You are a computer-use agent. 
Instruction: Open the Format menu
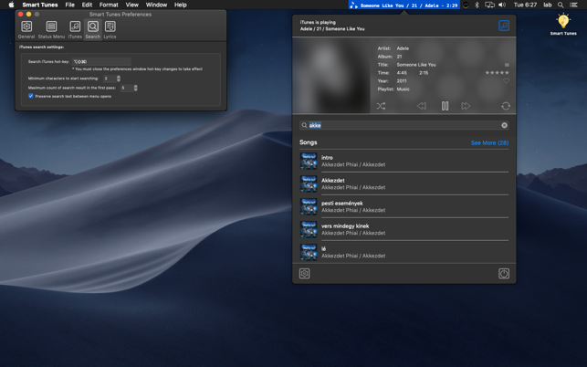click(x=109, y=5)
